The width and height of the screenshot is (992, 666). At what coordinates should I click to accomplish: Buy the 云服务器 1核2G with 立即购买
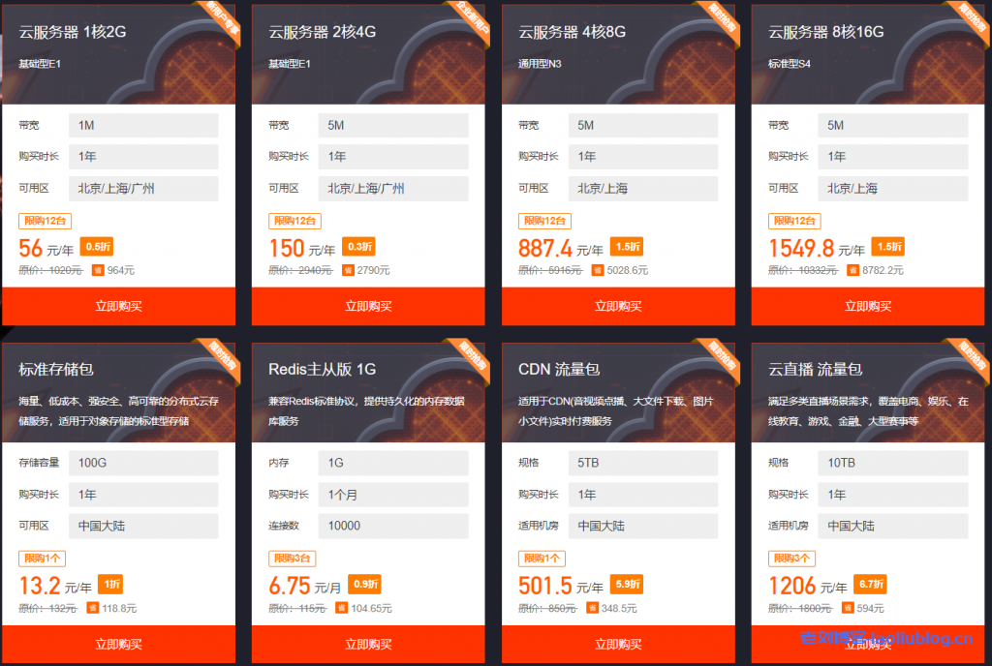click(x=118, y=306)
